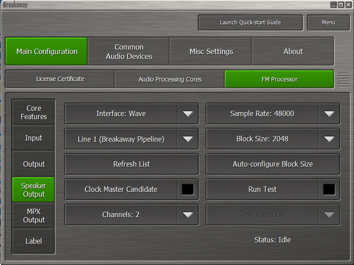Open the Common Audio Devices tab
The width and height of the screenshot is (354, 265).
129,51
